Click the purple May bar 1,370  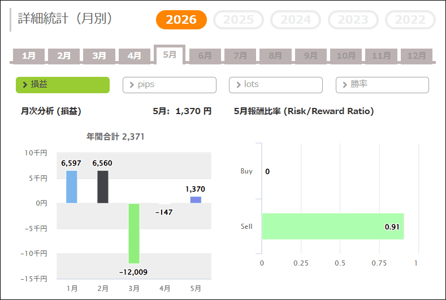(196, 199)
